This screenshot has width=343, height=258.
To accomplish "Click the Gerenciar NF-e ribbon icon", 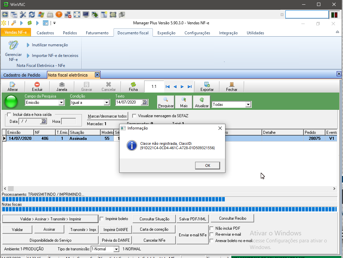I will [13, 46].
